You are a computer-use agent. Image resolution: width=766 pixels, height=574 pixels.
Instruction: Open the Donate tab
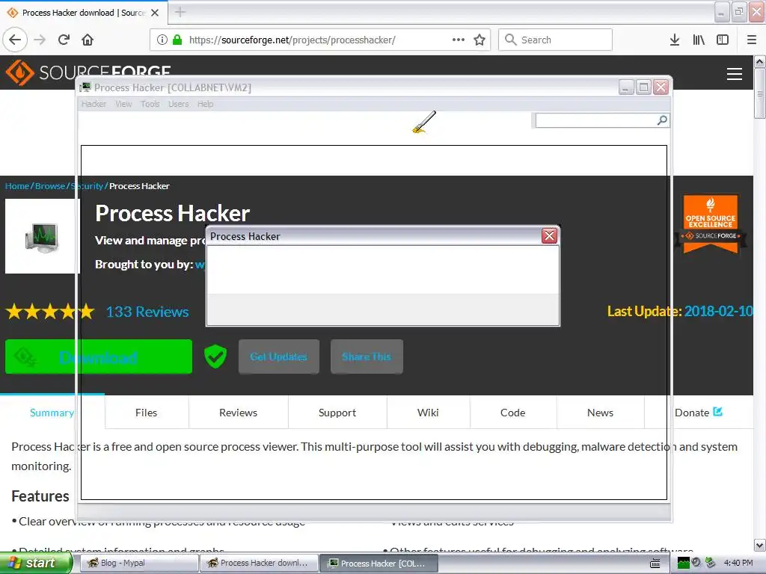[699, 413]
